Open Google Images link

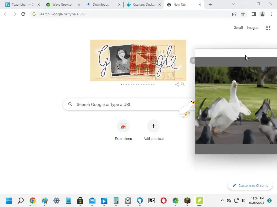click(252, 28)
